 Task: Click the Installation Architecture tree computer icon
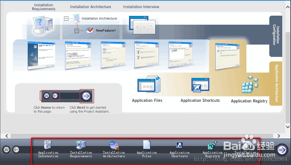tap(77, 18)
